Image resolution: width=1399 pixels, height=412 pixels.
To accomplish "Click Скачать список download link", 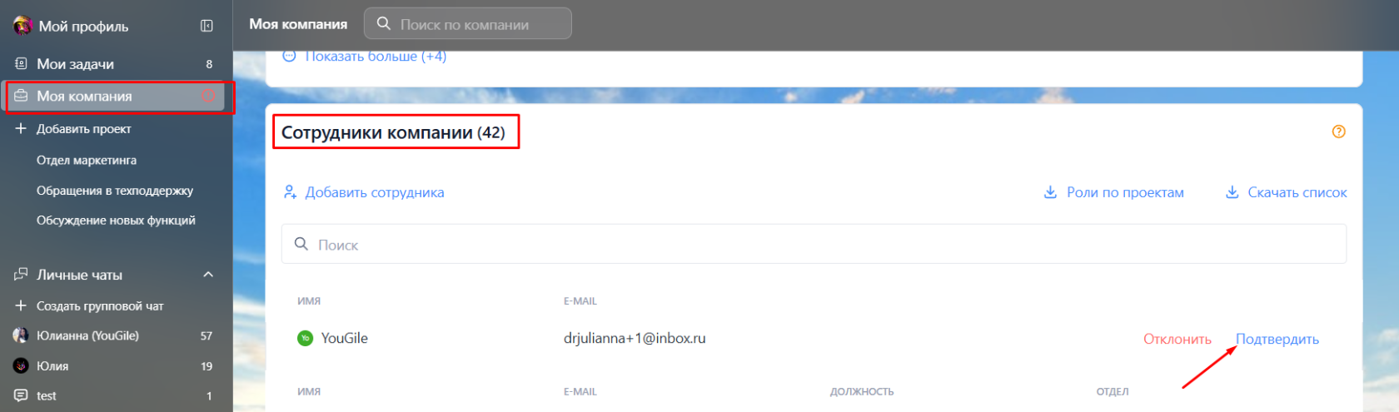I will 1296,192.
